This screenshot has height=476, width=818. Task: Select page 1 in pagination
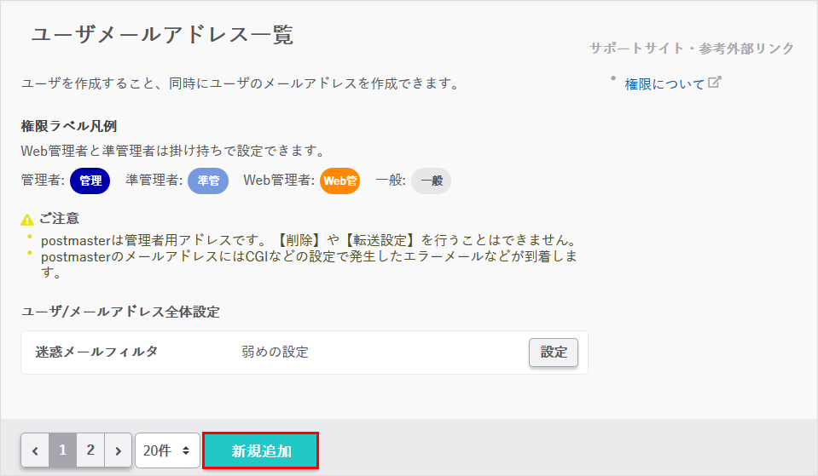click(62, 450)
